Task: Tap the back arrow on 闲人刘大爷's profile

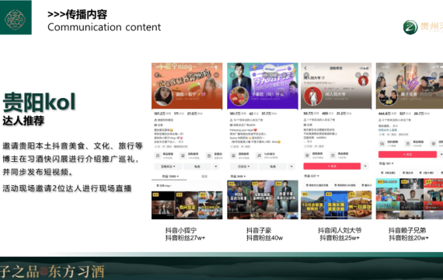Action: (305, 68)
